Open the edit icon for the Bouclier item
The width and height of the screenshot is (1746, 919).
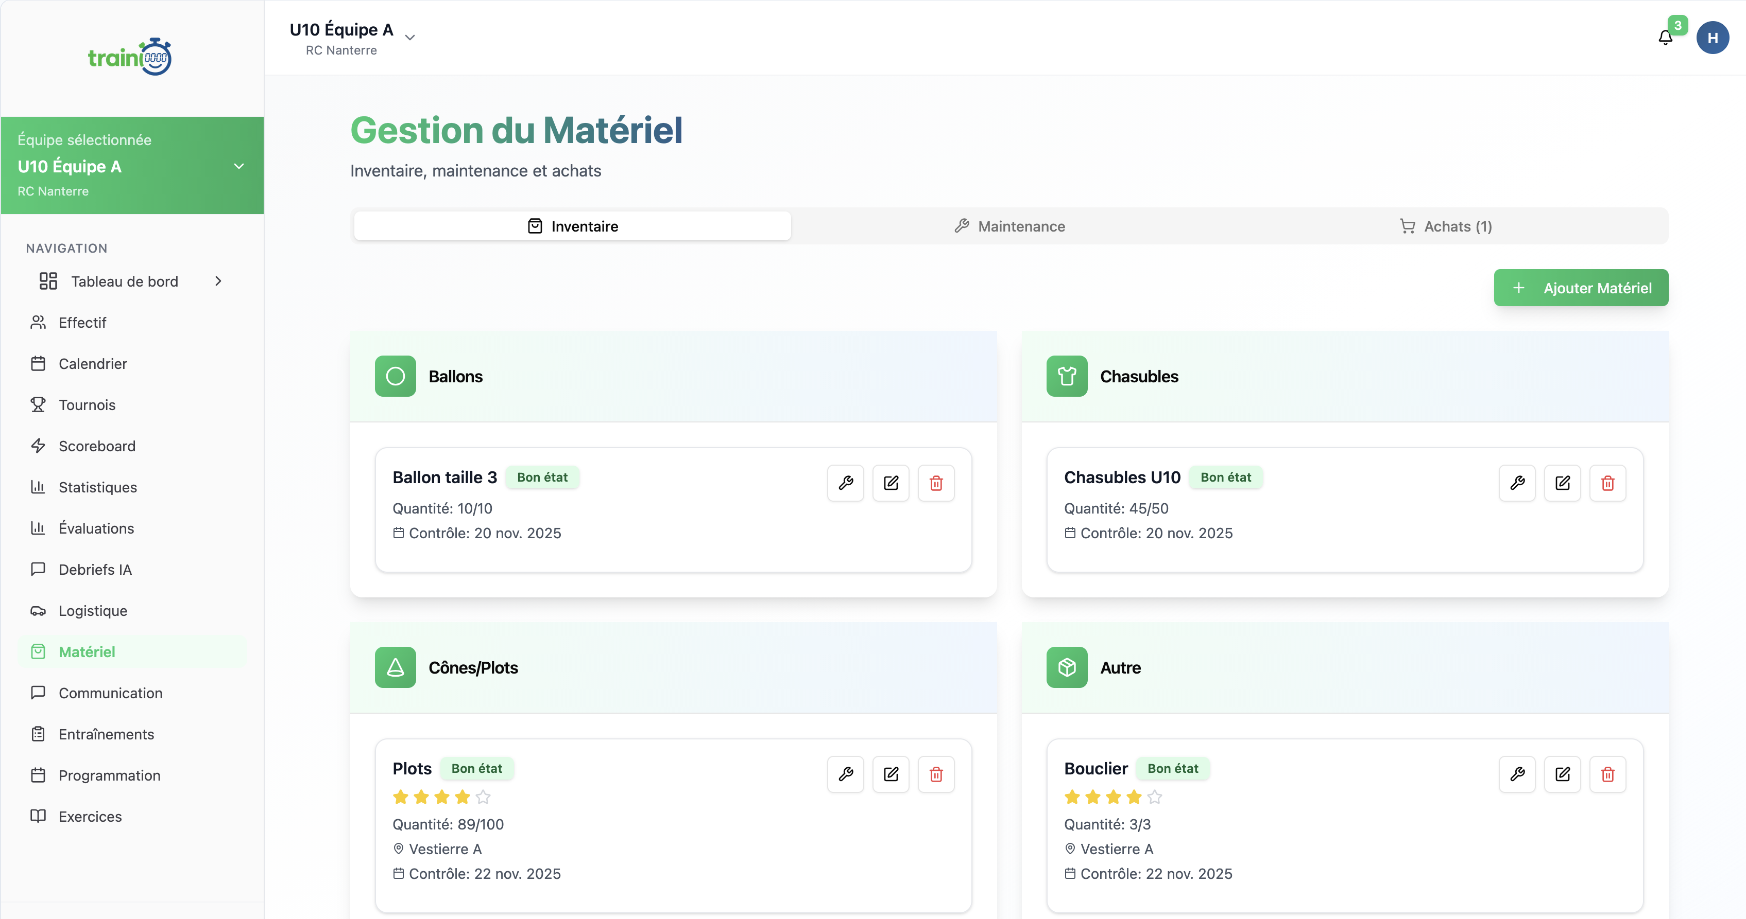[1563, 774]
